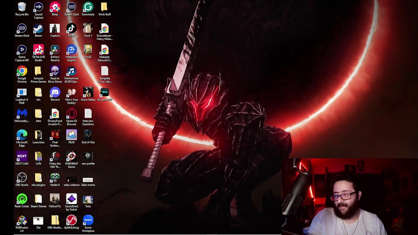418x235 pixels.
Task: Launch the Dead as Disco Demo
Action: pyautogui.click(x=55, y=75)
